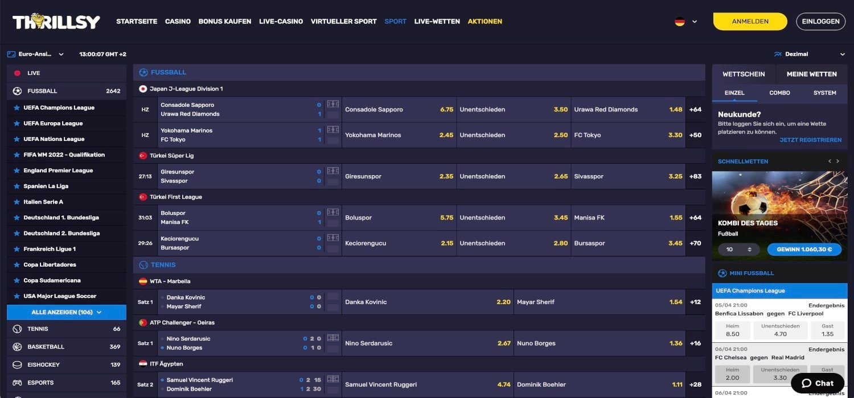Click the Eishockey icon in the sidebar
The width and height of the screenshot is (854, 398).
pos(17,364)
